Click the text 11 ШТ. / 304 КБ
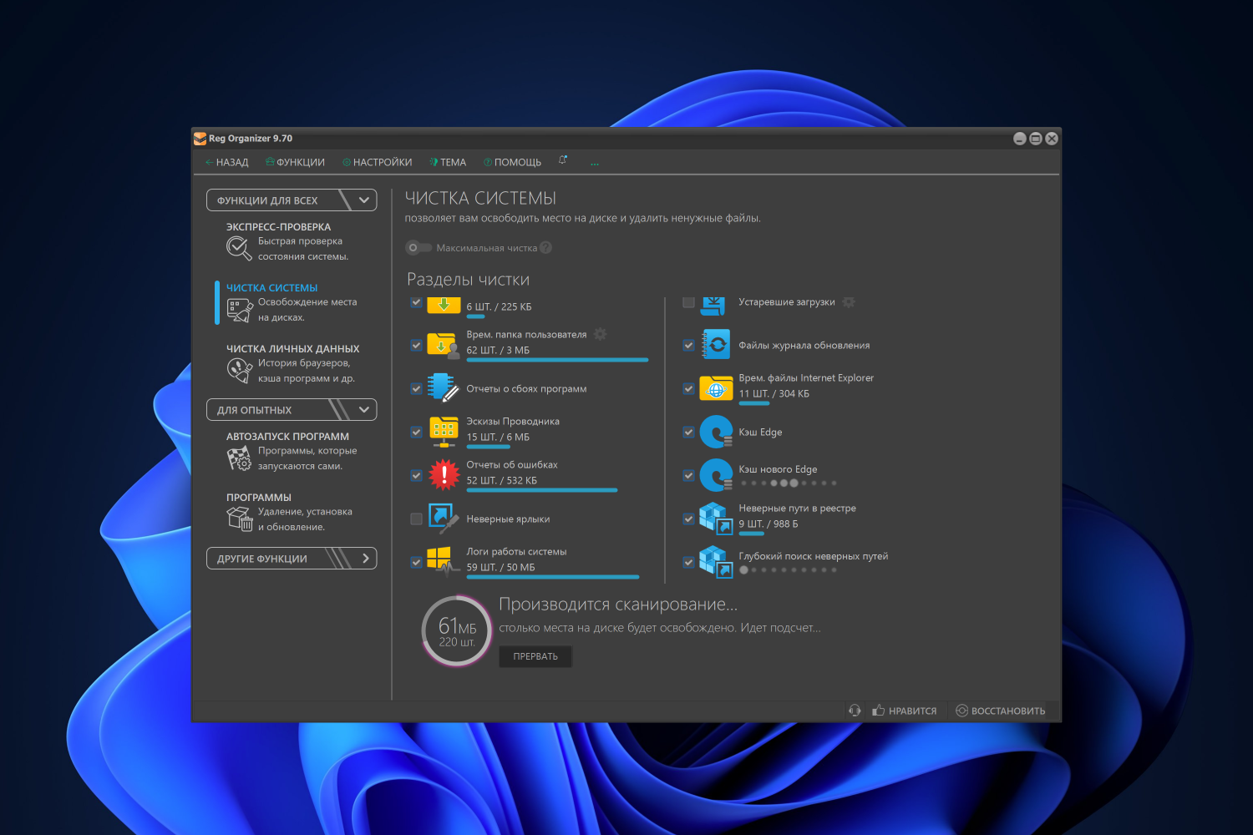 (x=774, y=393)
